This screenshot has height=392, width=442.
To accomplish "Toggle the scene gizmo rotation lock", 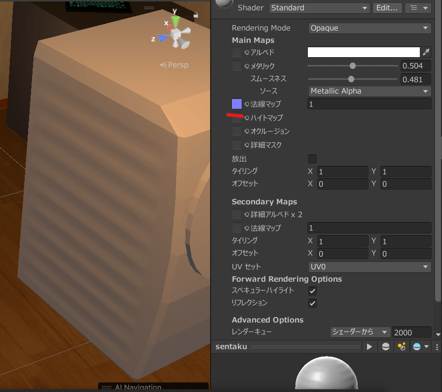I will [x=195, y=15].
